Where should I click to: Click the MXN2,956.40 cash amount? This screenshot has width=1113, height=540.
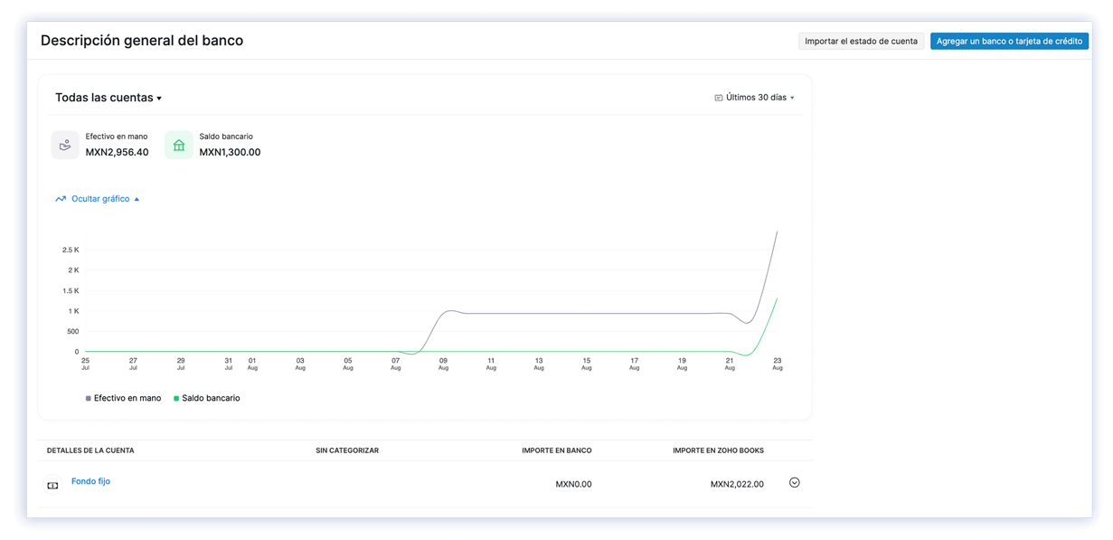[118, 152]
